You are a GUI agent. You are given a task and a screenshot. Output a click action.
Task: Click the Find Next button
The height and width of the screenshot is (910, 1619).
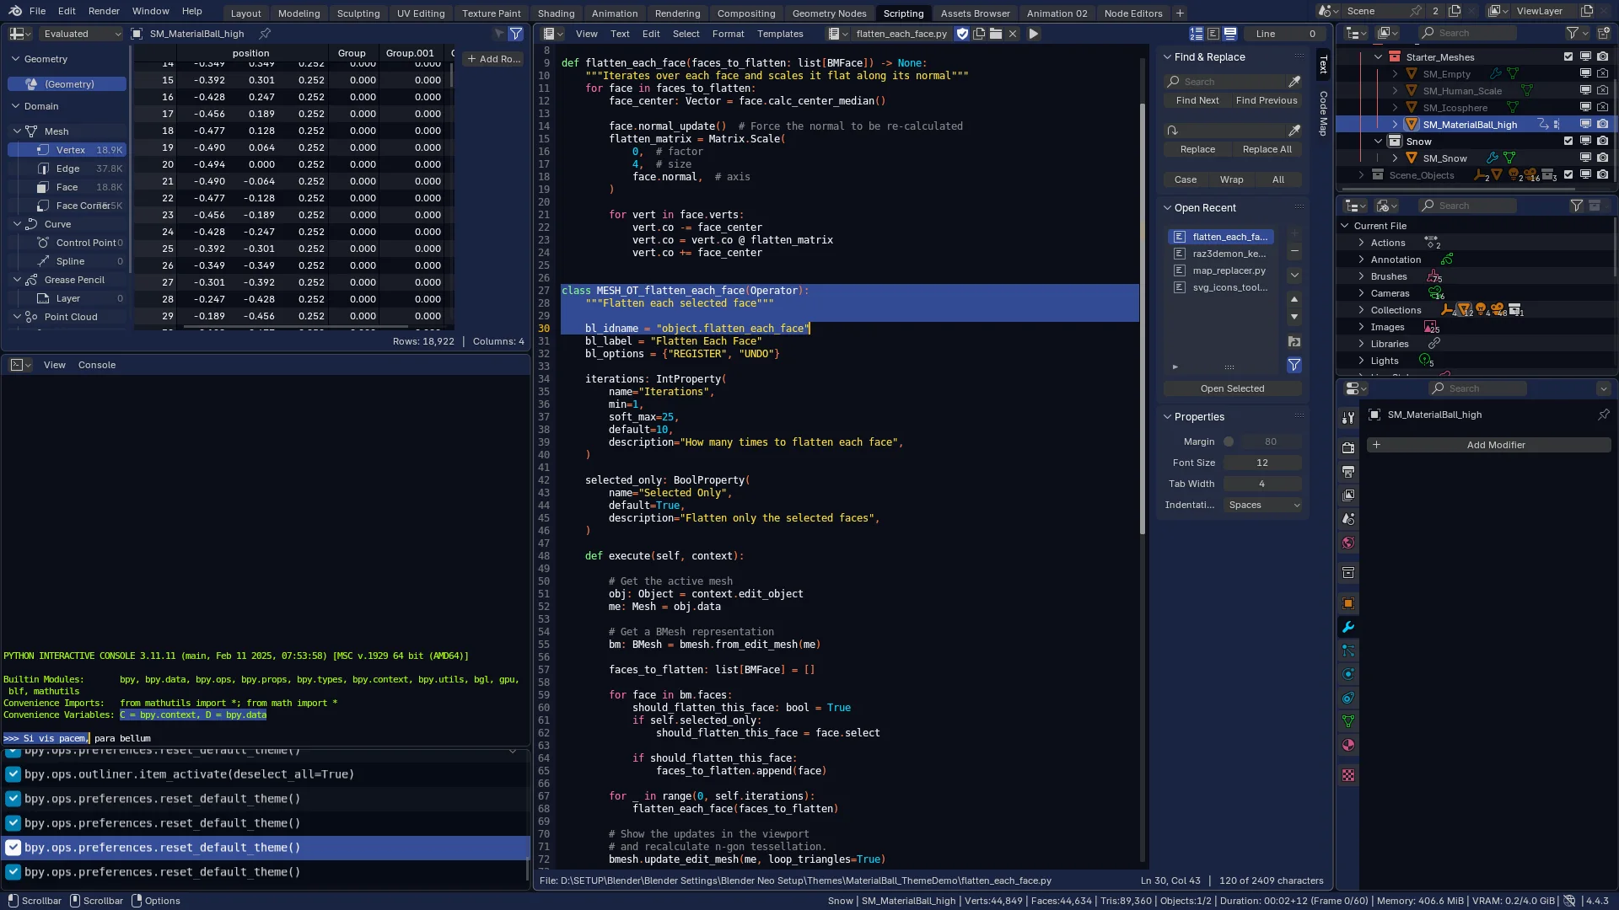[1197, 100]
